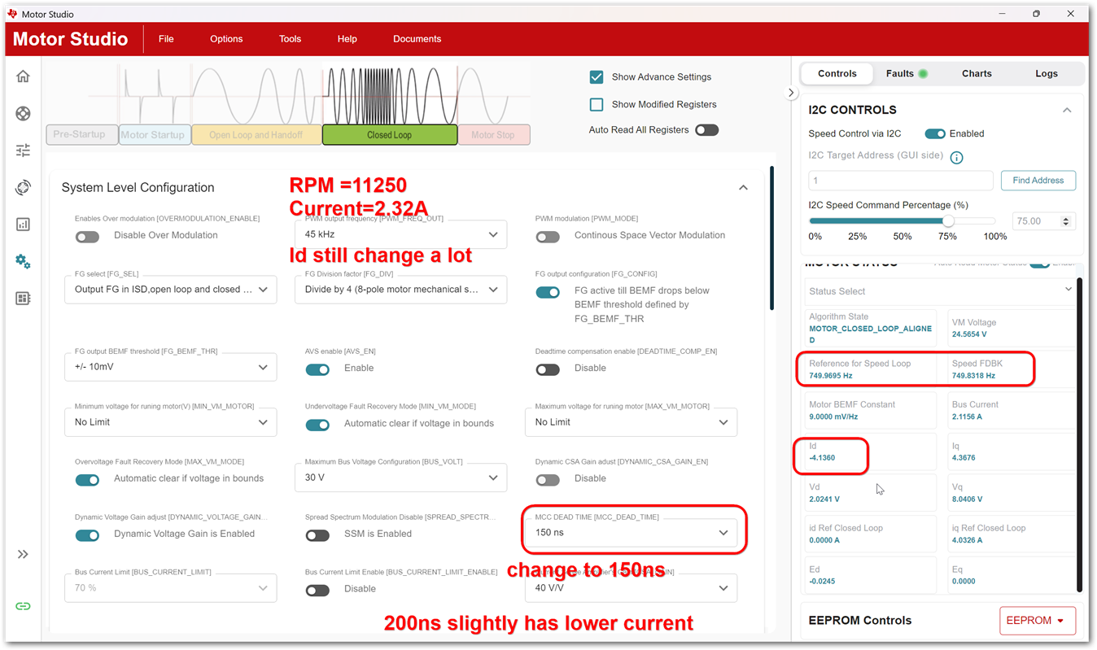This screenshot has height=650, width=1097.
Task: Select Open Loop and Handoff stage
Action: pos(256,135)
